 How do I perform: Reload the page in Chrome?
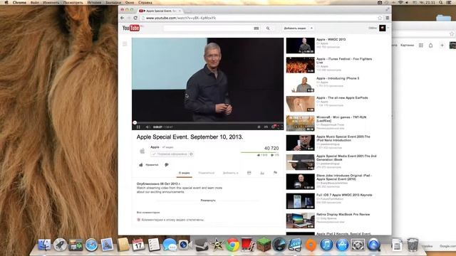[x=135, y=18]
